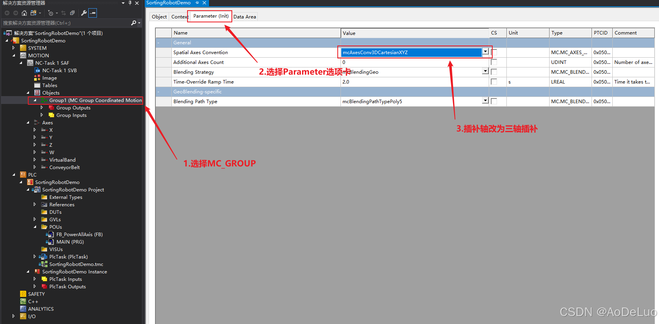
Task: Click the Solution Explorer search box
Action: [66, 23]
